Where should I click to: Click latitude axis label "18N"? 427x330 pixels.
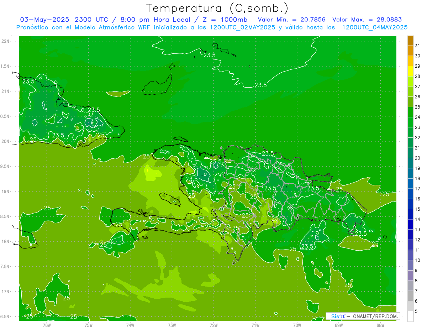5,241
